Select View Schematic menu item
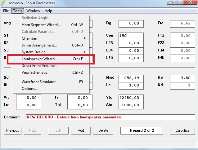 point(51,73)
